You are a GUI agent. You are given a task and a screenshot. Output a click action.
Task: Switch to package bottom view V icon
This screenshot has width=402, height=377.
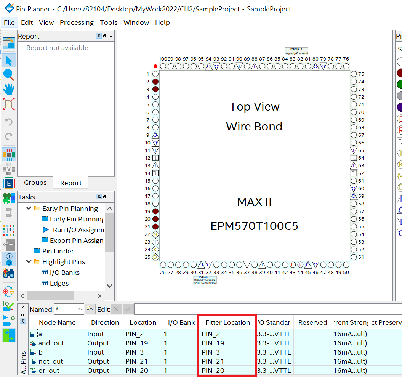[9, 169]
